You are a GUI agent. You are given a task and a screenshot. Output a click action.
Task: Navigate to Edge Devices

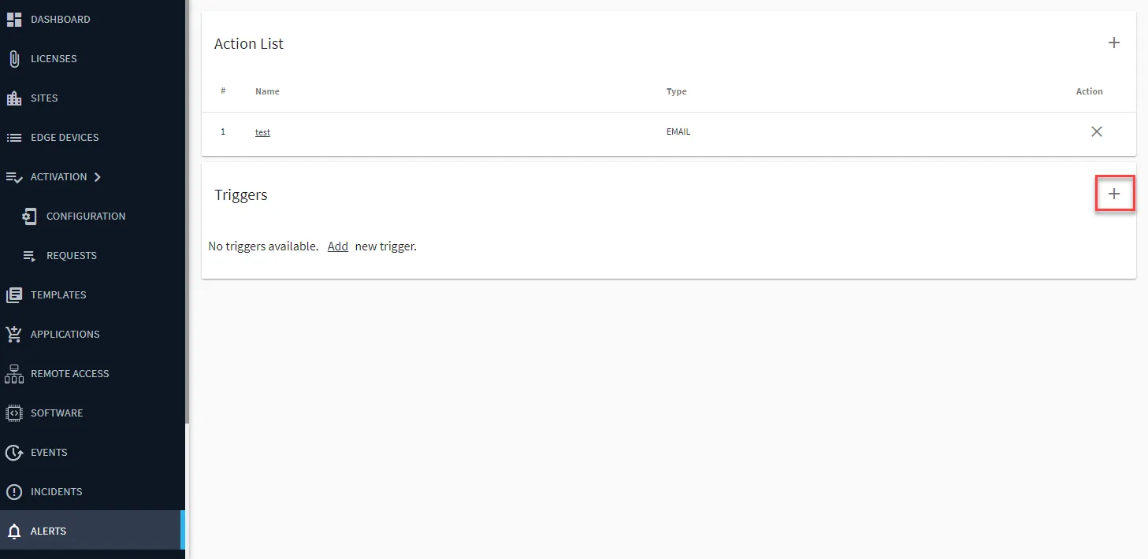(x=65, y=137)
